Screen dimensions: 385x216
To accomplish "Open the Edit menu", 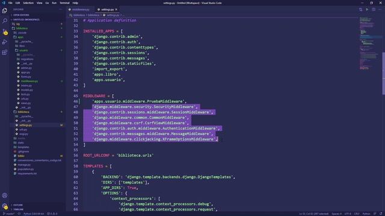I will click(x=17, y=3).
